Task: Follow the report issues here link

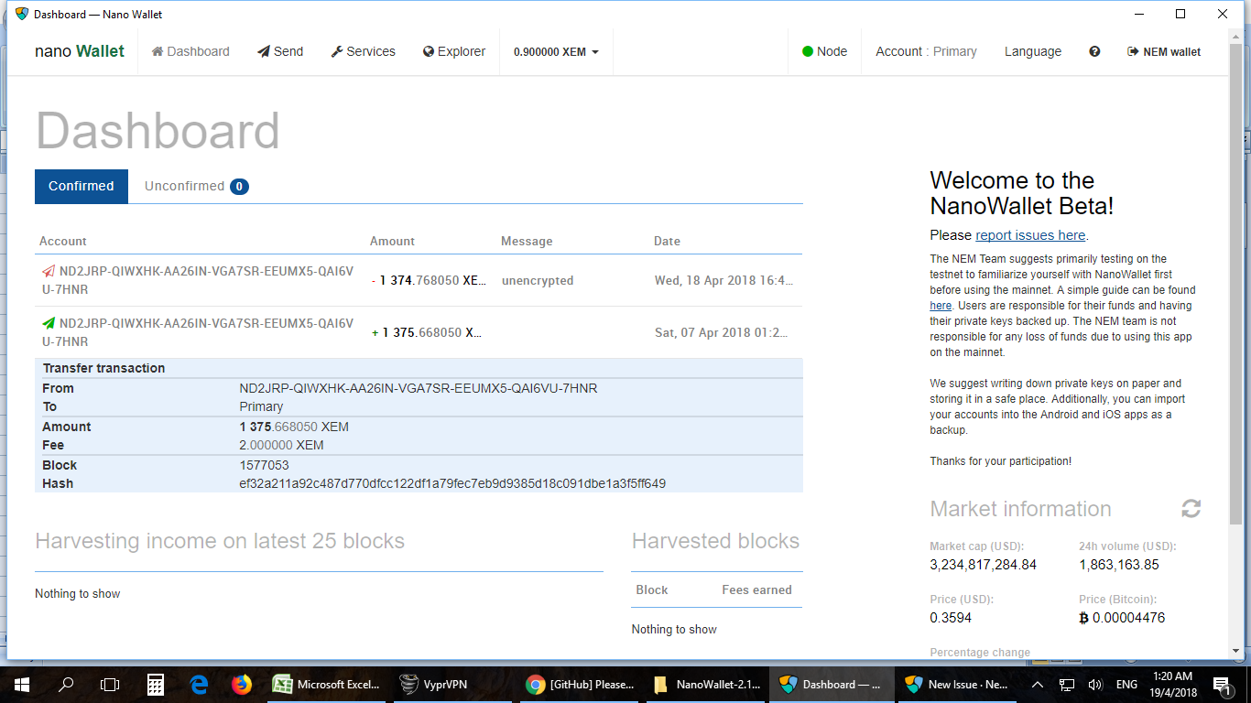Action: (x=1029, y=235)
